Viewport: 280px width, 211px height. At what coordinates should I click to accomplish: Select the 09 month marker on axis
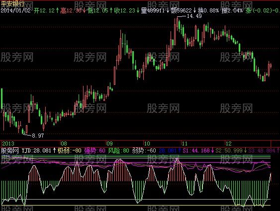[x=109, y=143]
